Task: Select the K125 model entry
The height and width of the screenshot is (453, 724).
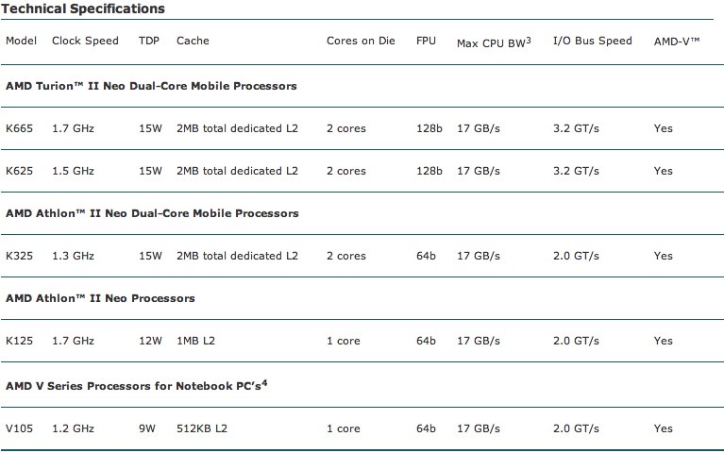Action: (x=20, y=341)
